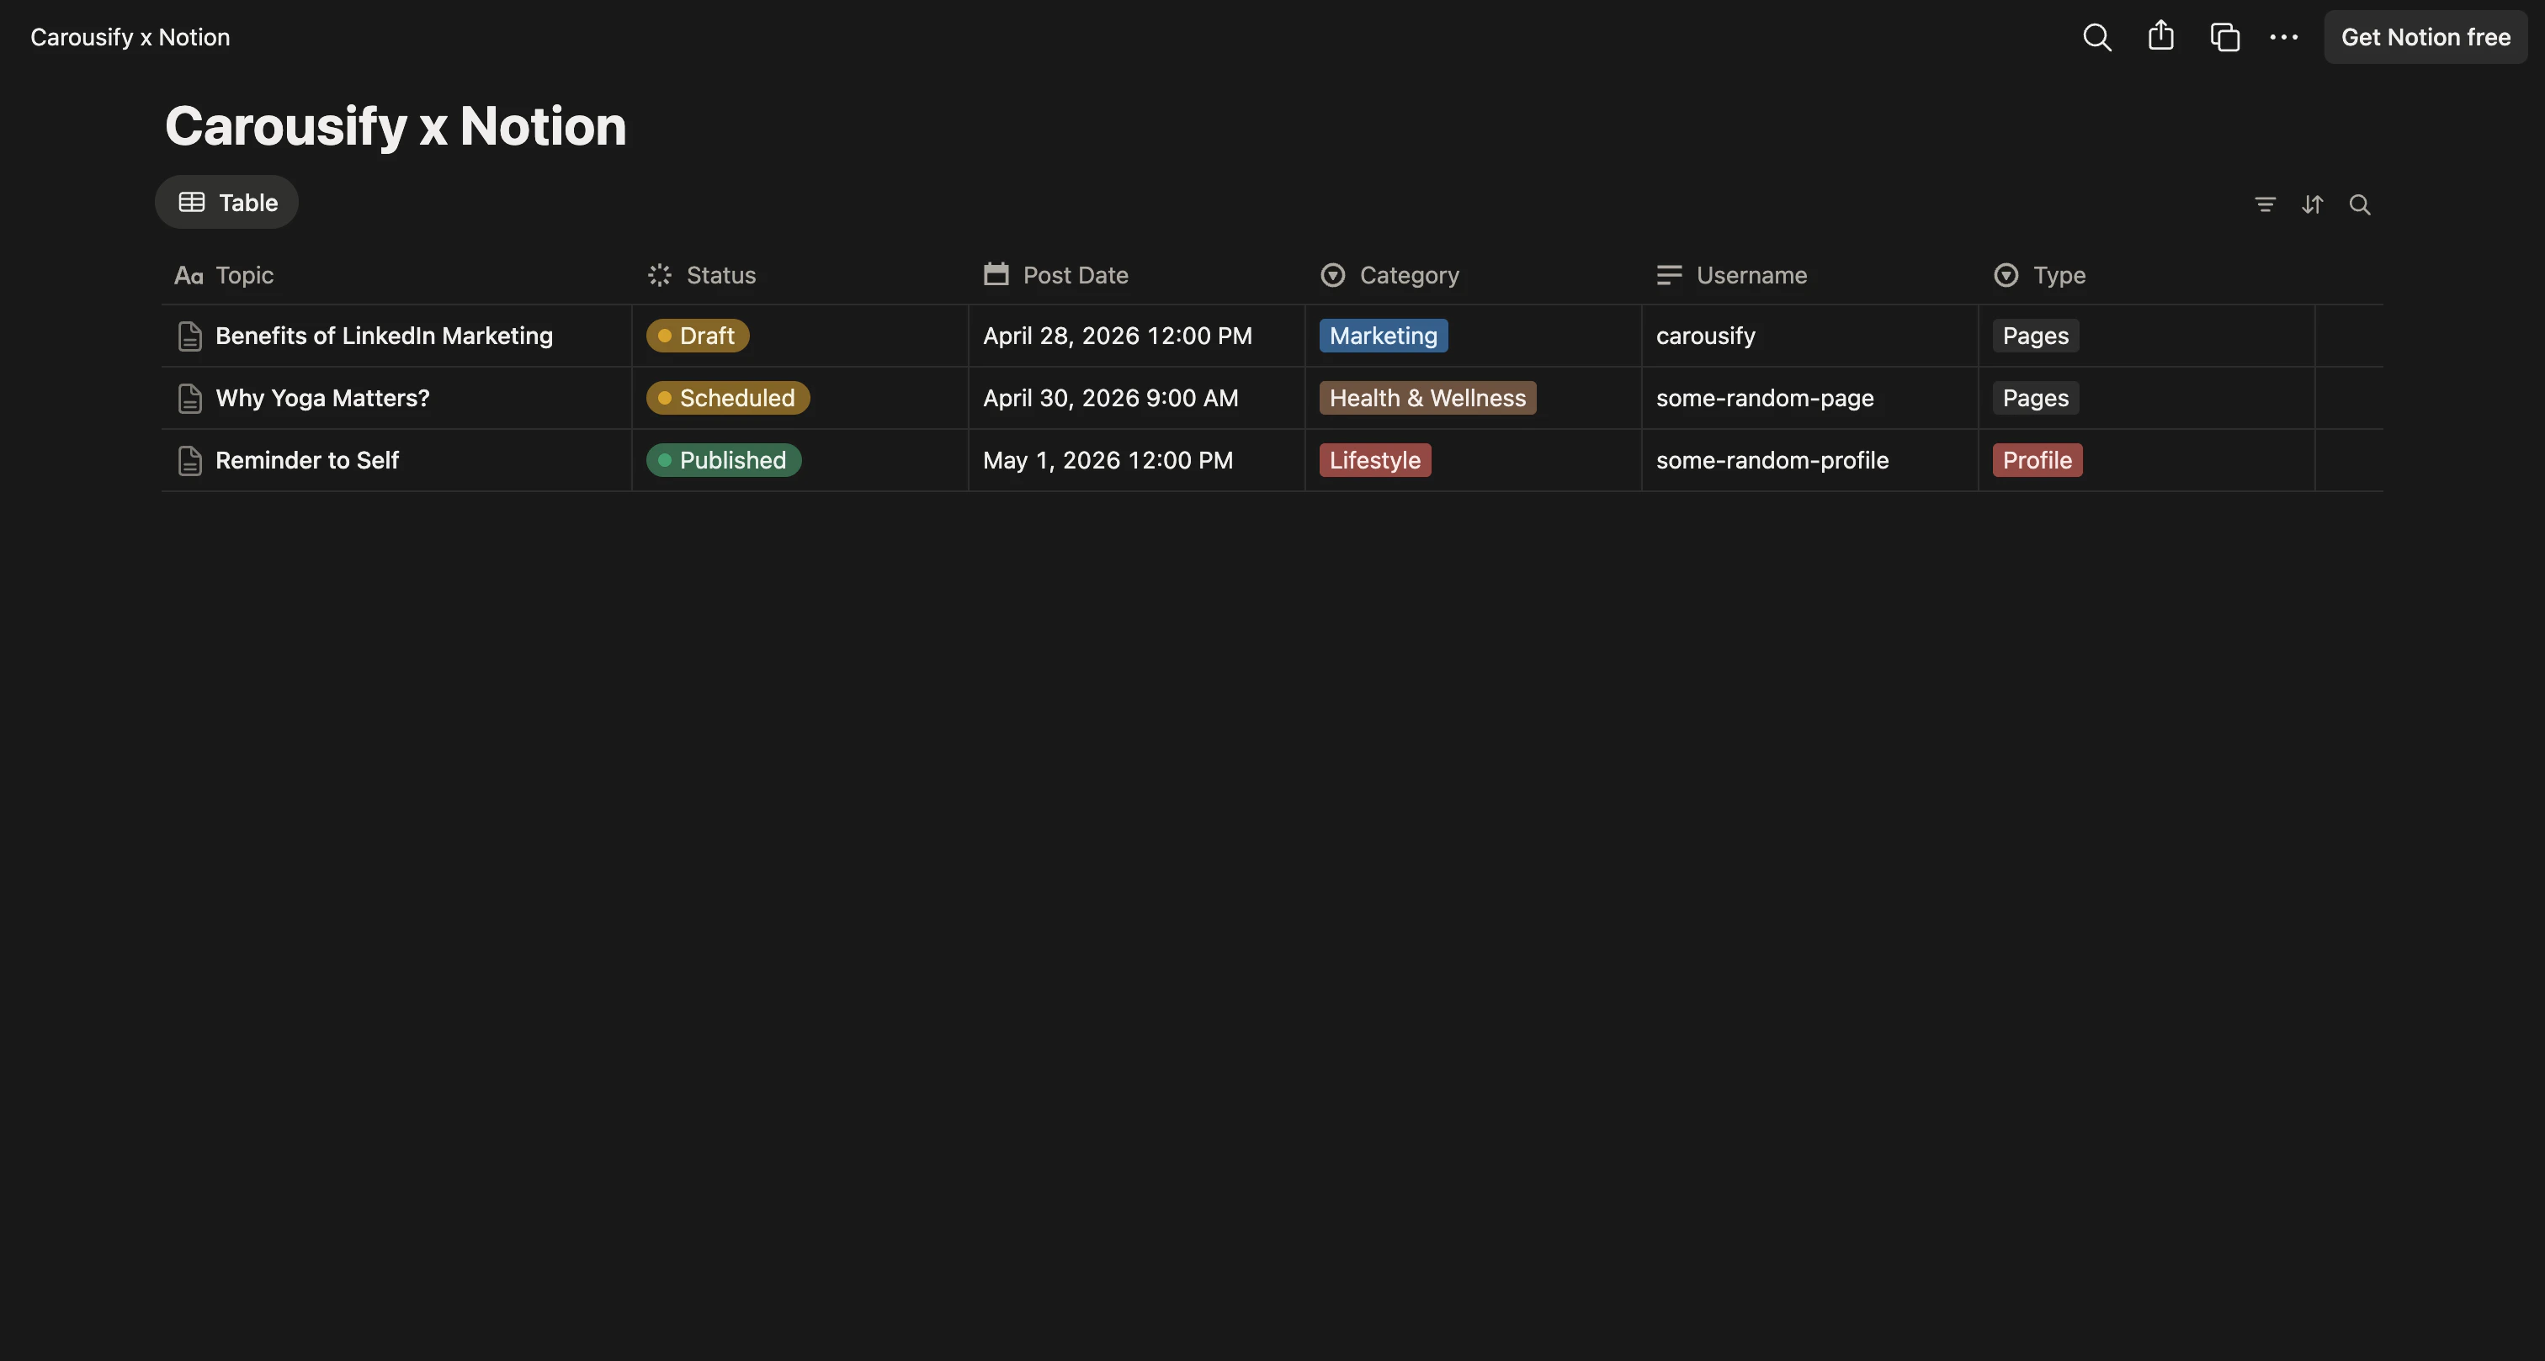The image size is (2545, 1361).
Task: Click the select icon in Type header
Action: coord(2006,276)
